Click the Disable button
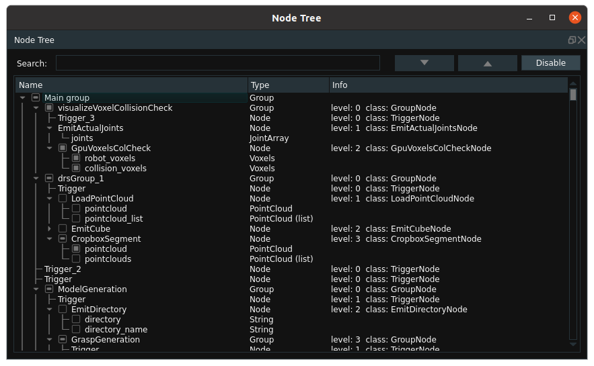594x366 pixels. [x=550, y=62]
